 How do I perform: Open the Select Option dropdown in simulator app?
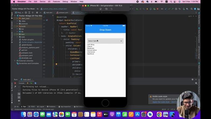[x=105, y=41]
